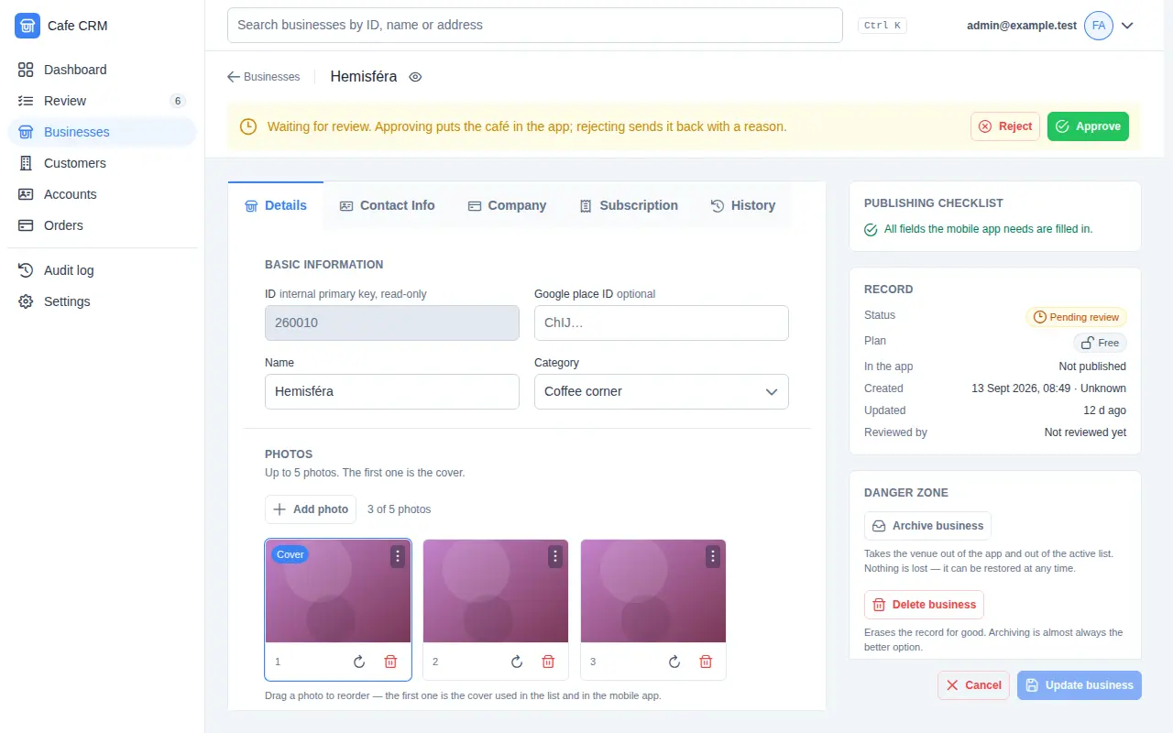This screenshot has width=1173, height=733.
Task: Click Delete business in danger zone
Action: 924,605
